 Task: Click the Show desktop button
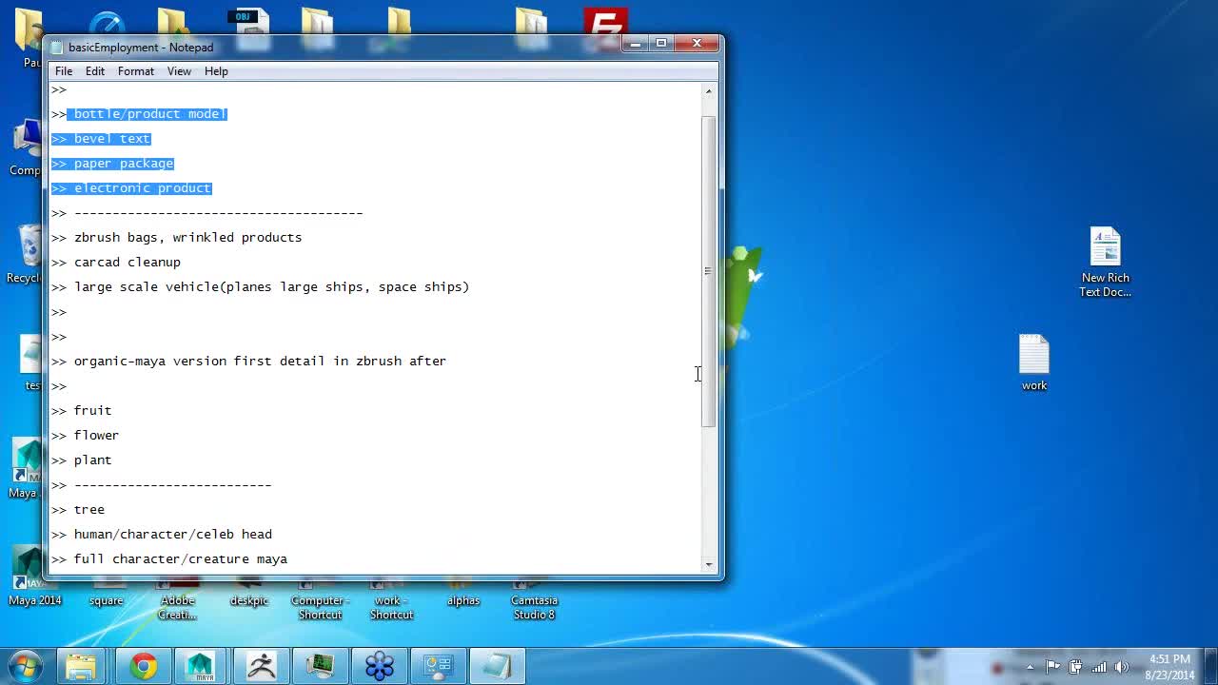[x=1210, y=667]
